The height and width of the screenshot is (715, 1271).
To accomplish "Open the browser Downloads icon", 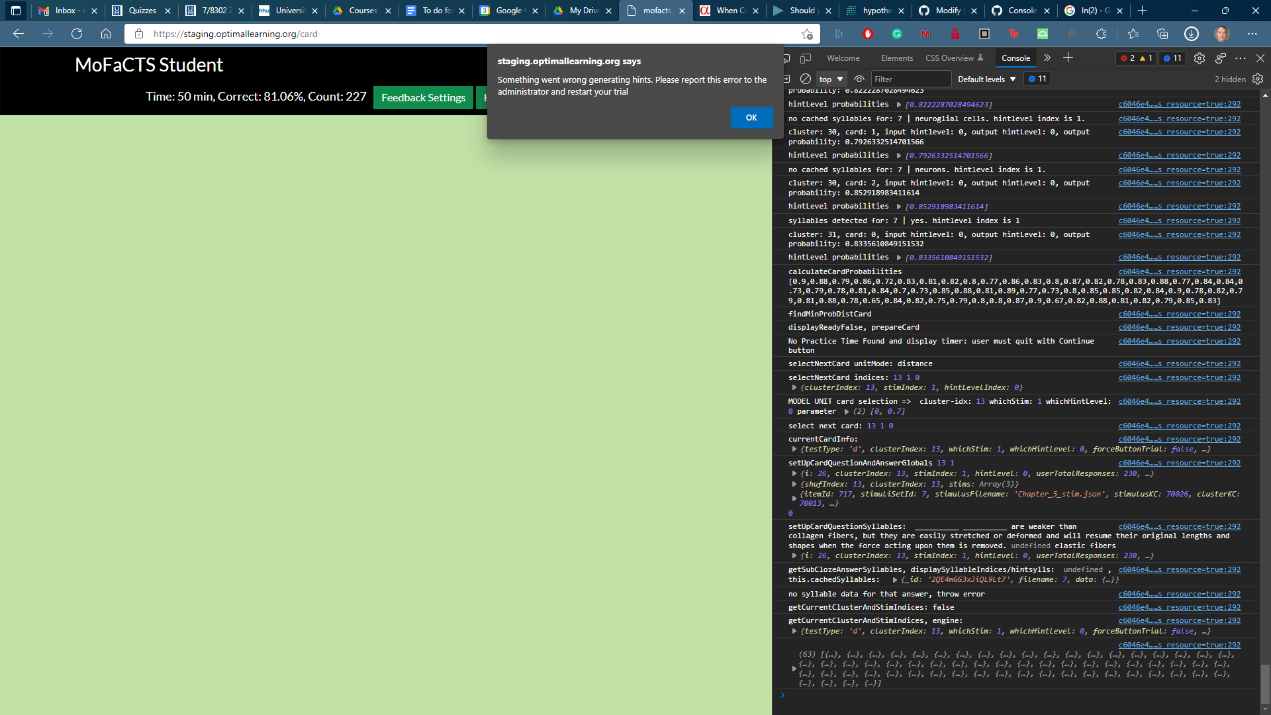I will (1192, 34).
